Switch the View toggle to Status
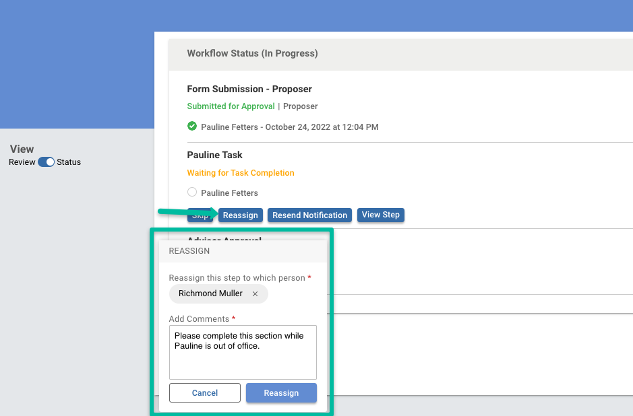The image size is (633, 416). [50, 162]
